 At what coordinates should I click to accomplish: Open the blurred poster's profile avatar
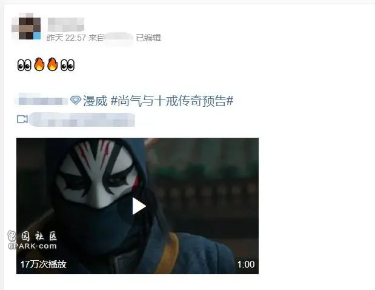(x=26, y=26)
